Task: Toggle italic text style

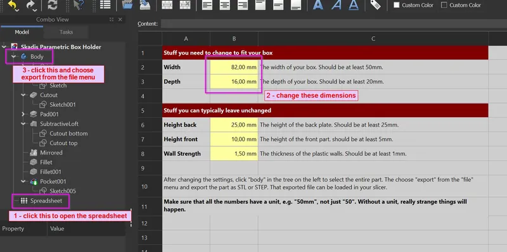Action: [x=337, y=5]
